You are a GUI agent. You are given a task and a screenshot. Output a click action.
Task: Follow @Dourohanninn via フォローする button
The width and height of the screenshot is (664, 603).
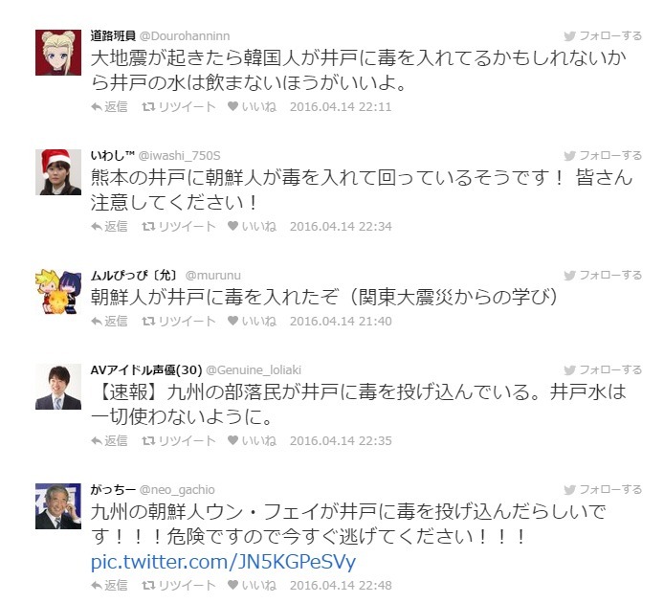603,36
